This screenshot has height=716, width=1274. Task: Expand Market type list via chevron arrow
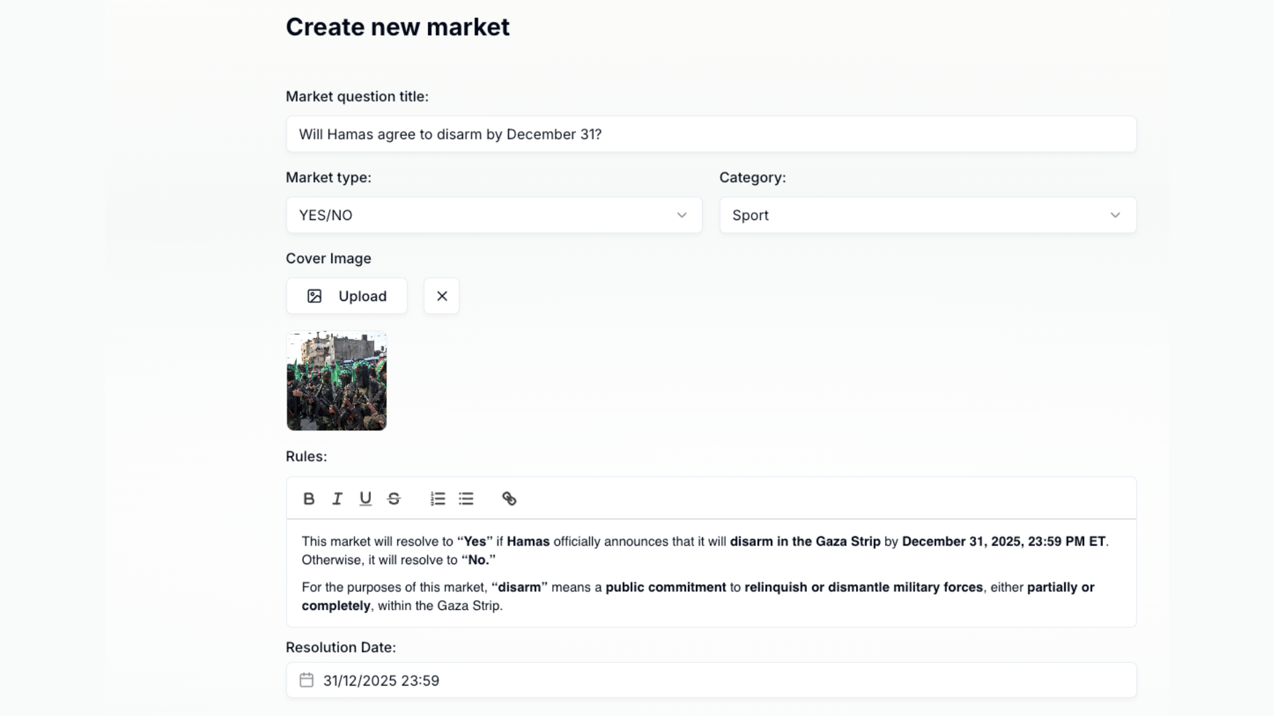(x=681, y=215)
